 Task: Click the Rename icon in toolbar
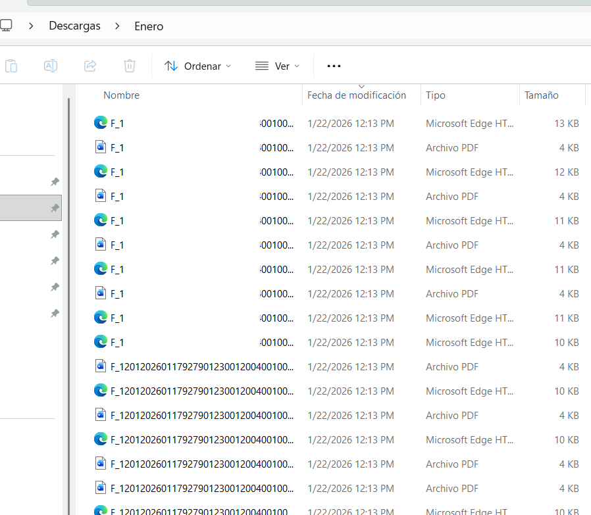point(51,66)
